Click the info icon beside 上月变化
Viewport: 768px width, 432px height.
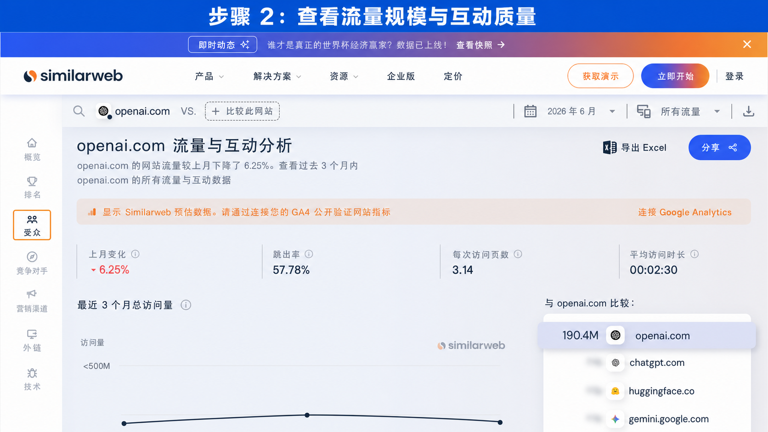(x=136, y=254)
